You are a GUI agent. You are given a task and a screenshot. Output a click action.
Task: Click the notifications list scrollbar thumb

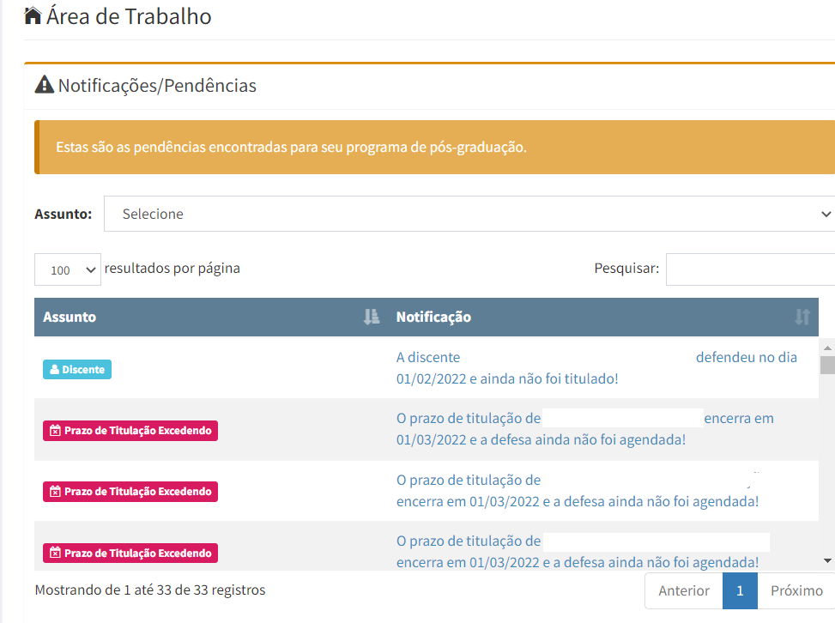tap(826, 366)
